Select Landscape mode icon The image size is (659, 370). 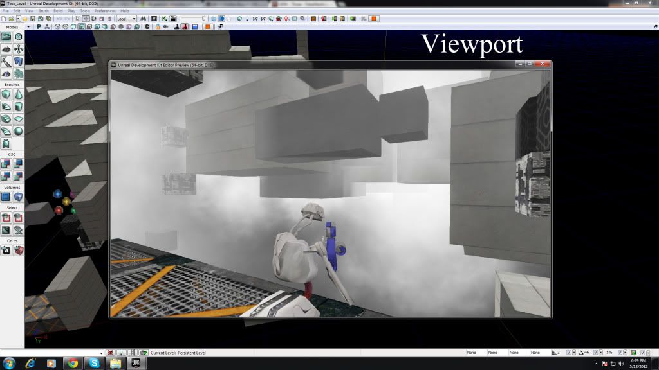point(6,74)
